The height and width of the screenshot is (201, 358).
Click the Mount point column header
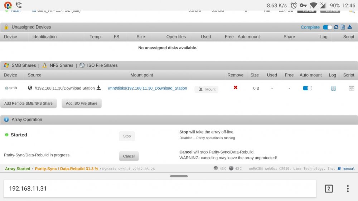point(141,75)
